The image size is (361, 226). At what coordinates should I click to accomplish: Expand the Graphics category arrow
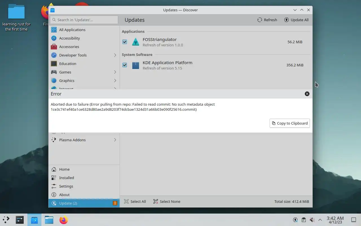(115, 81)
